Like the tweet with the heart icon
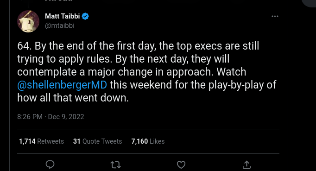 point(181,165)
